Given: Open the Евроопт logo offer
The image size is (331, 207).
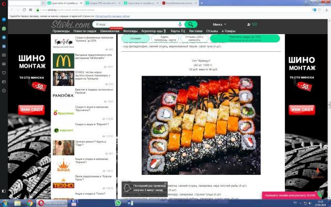Looking at the screenshot, I should tap(63, 130).
